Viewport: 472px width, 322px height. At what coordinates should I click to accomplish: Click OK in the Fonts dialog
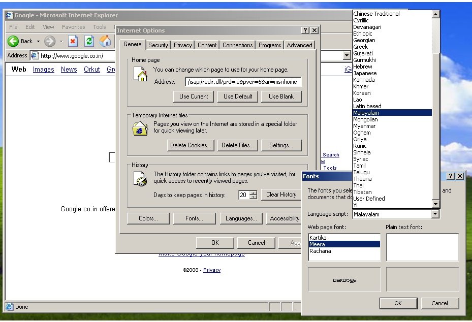tap(398, 303)
